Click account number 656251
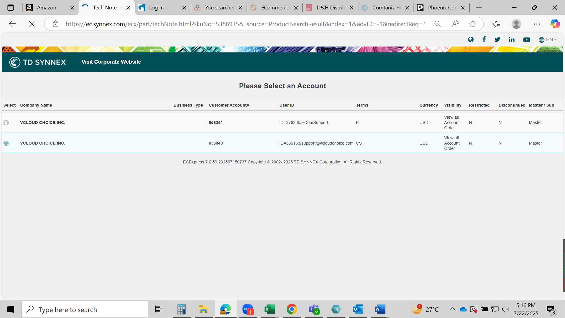565x318 pixels. tap(216, 122)
